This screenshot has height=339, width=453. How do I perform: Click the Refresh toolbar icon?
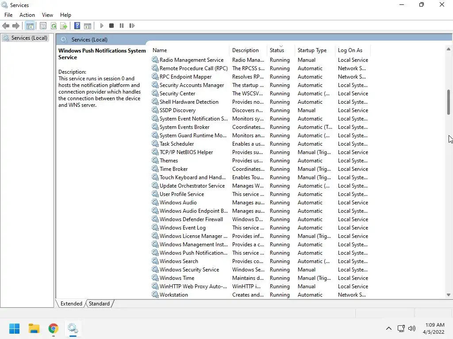pos(54,26)
